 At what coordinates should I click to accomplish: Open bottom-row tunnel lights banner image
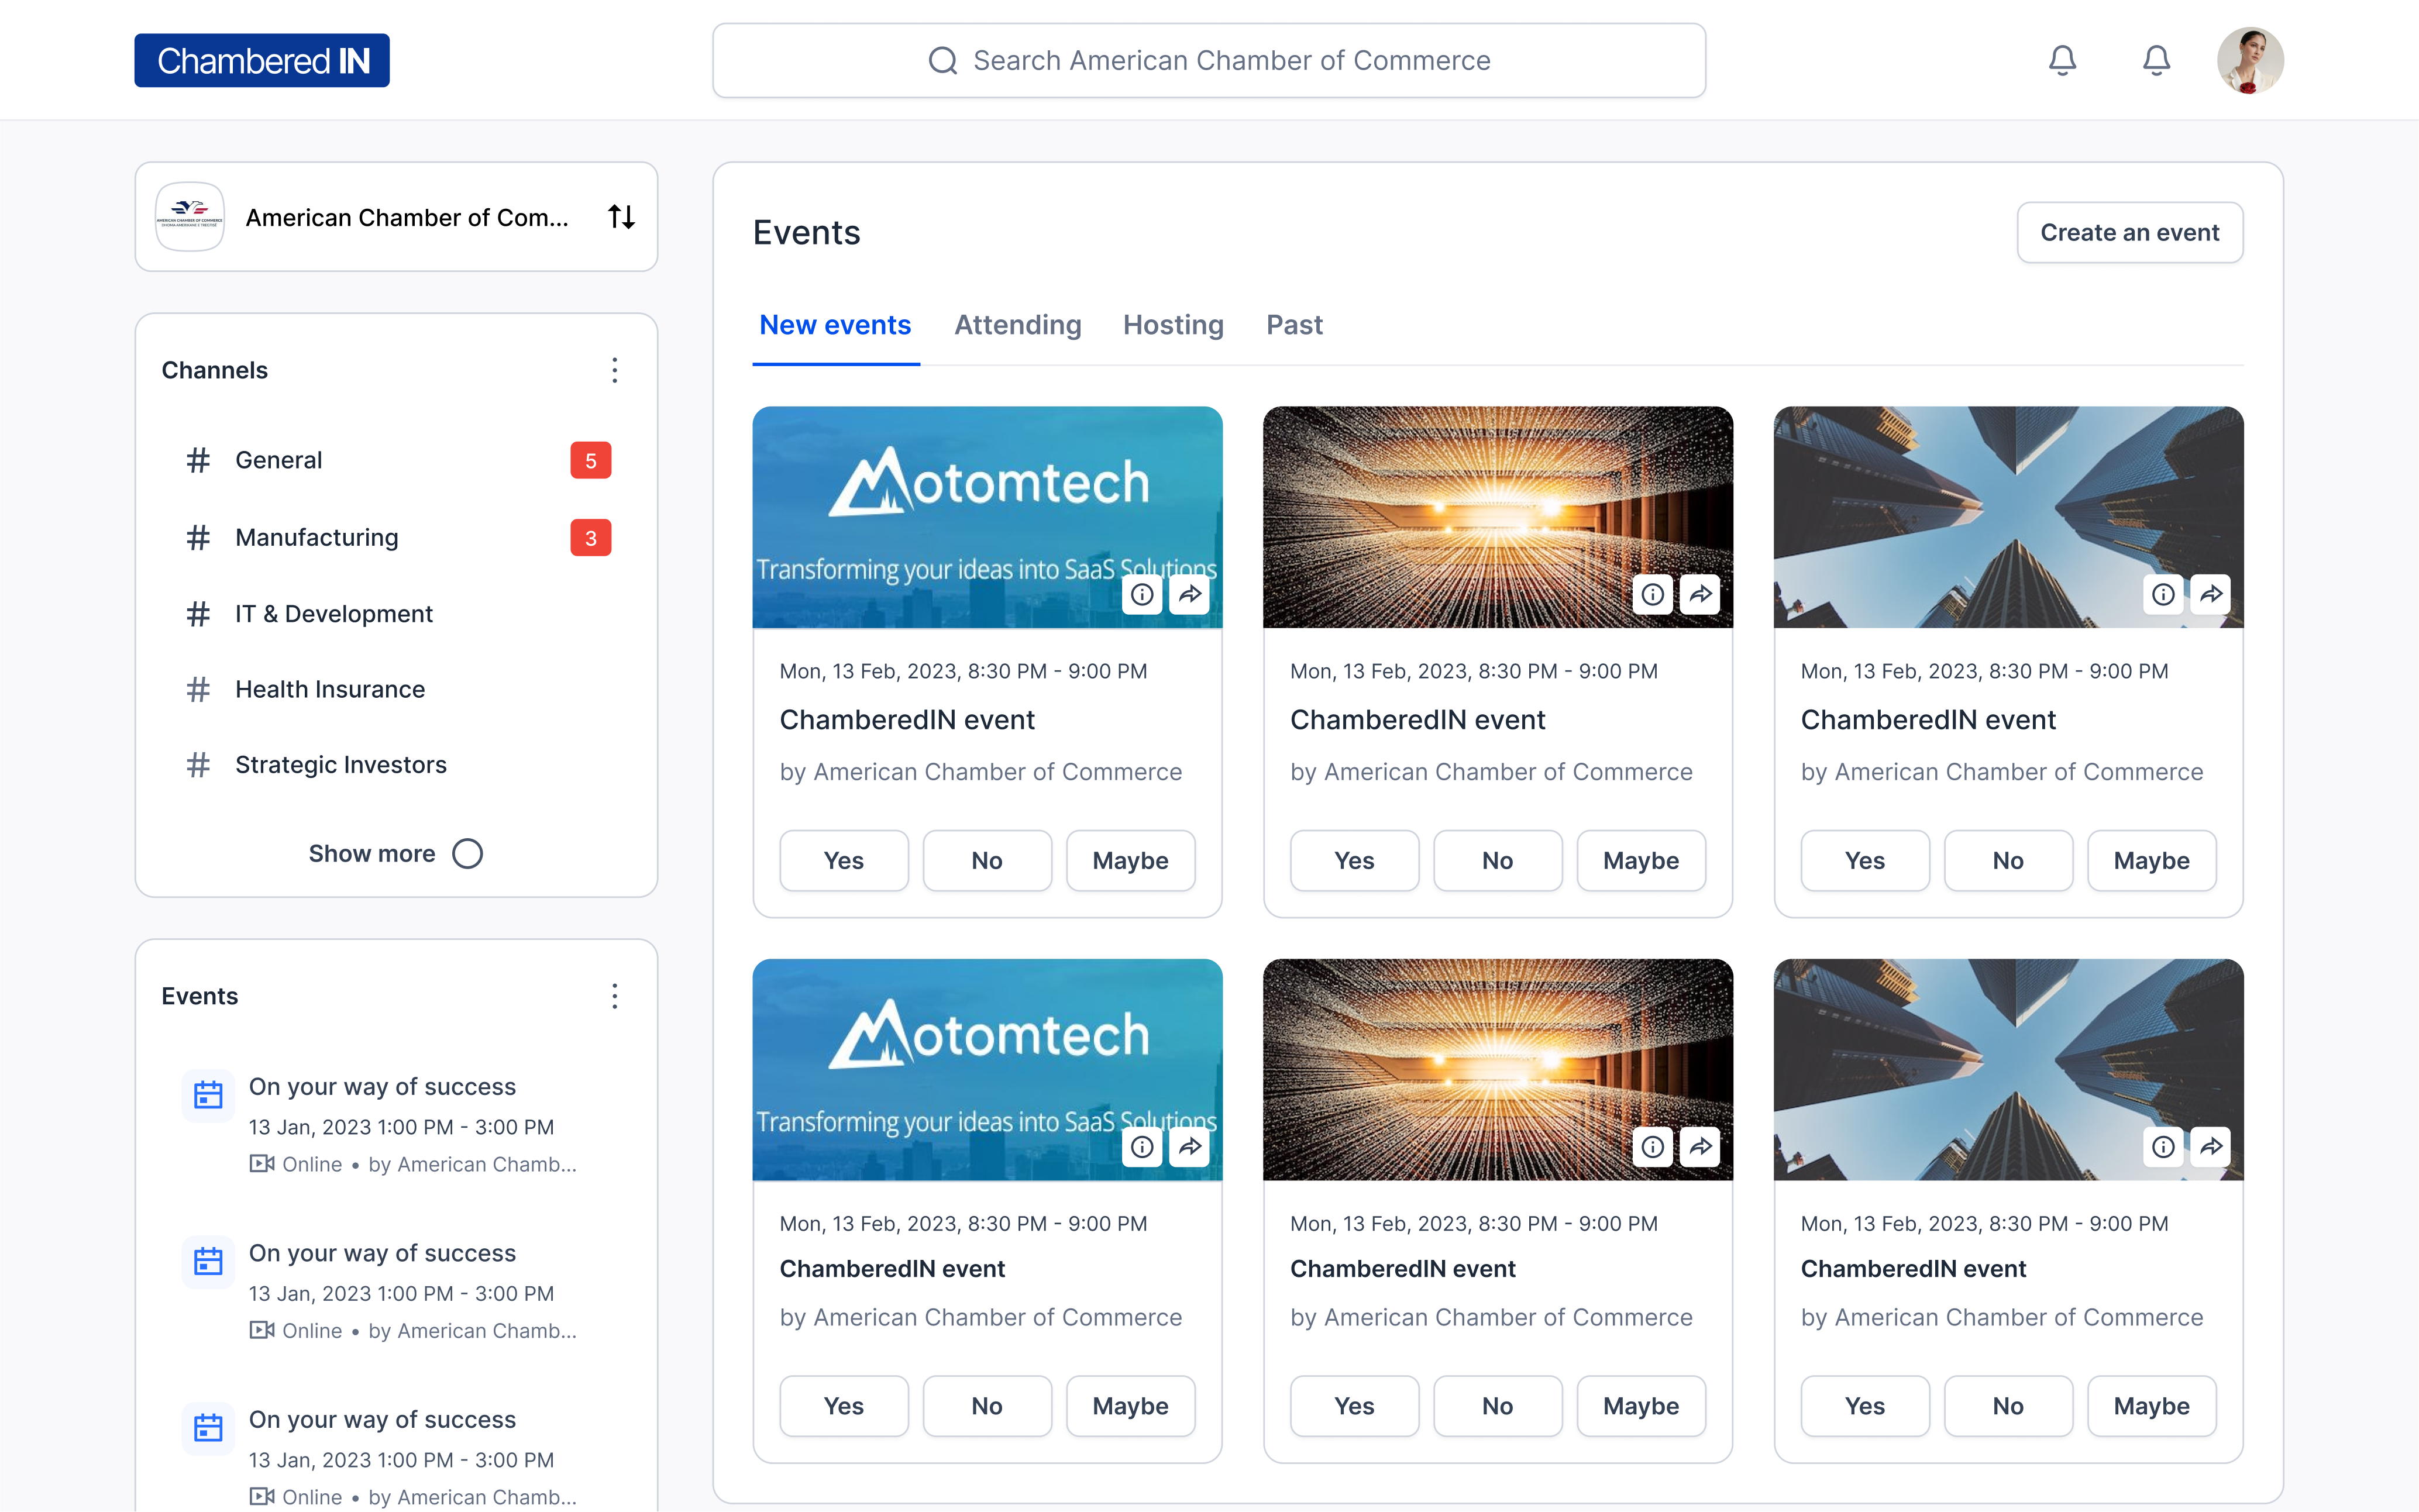(1498, 1070)
